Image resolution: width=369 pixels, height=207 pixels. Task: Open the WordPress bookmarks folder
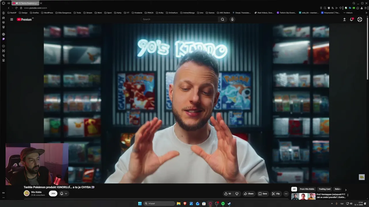coord(47,13)
